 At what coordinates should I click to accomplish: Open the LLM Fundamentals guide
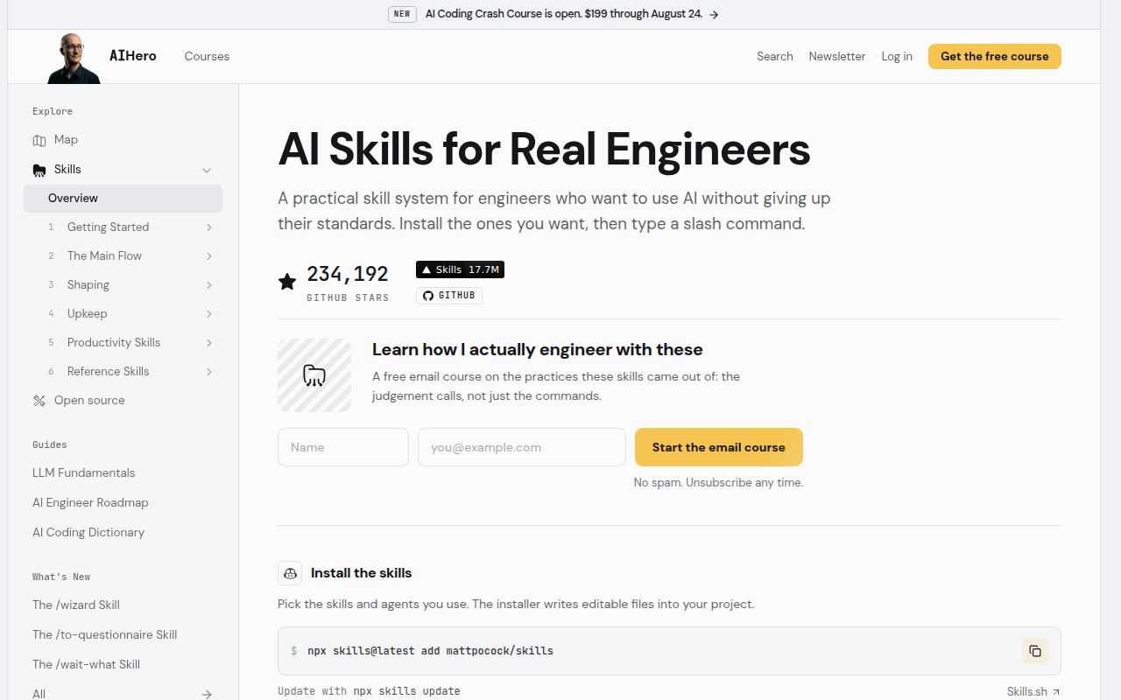[x=84, y=473]
